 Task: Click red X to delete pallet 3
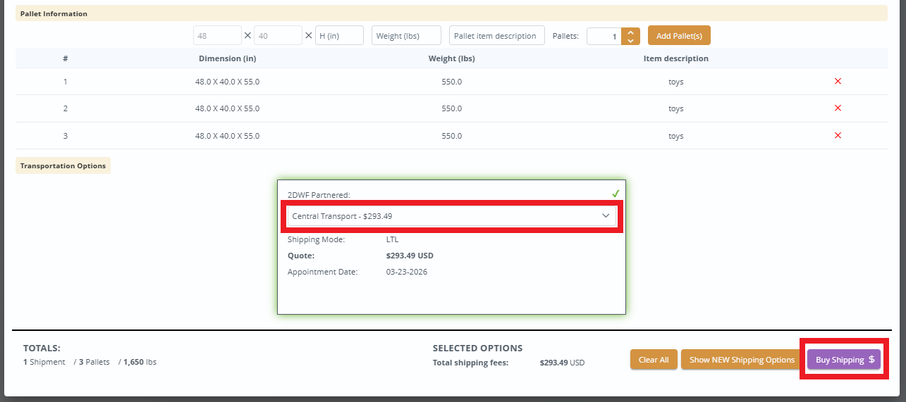click(x=838, y=136)
